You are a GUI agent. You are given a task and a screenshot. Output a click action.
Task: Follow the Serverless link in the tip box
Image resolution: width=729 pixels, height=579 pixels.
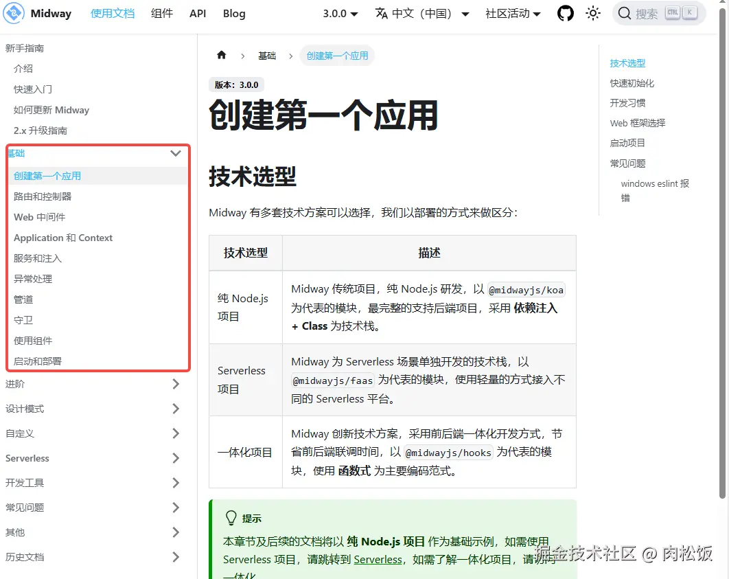coord(378,560)
